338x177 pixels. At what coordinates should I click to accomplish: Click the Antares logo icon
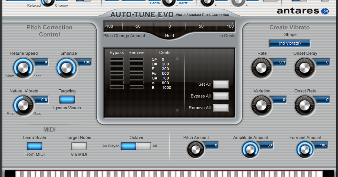point(325,11)
